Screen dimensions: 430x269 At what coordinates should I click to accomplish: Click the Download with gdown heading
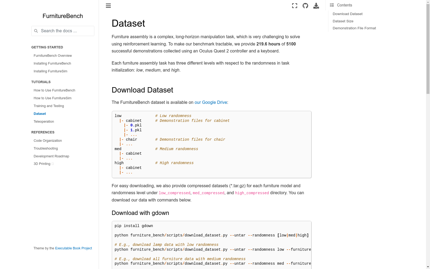click(x=140, y=213)
